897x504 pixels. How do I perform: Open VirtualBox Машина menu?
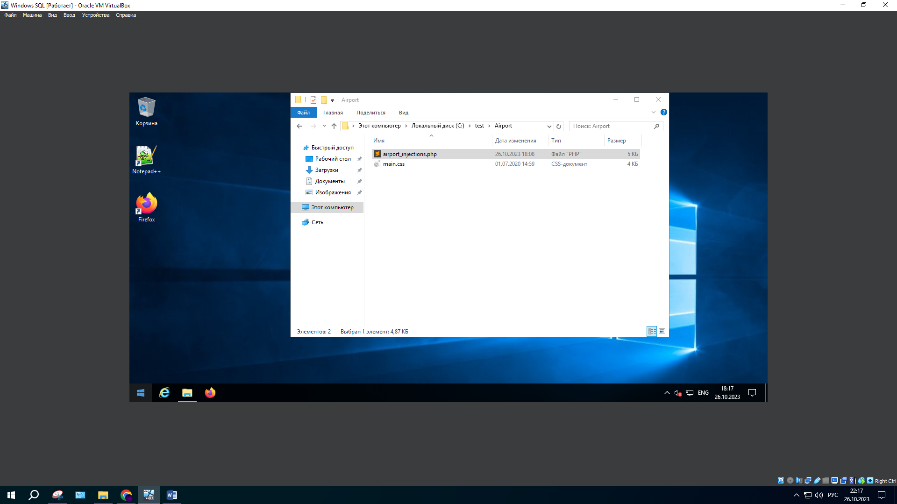(x=32, y=15)
